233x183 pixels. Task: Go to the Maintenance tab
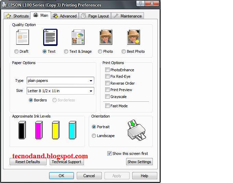tap(128, 16)
